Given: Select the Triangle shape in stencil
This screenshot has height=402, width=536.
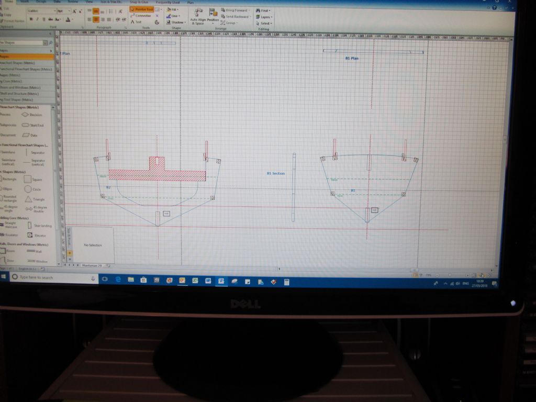Looking at the screenshot, I should [35, 199].
